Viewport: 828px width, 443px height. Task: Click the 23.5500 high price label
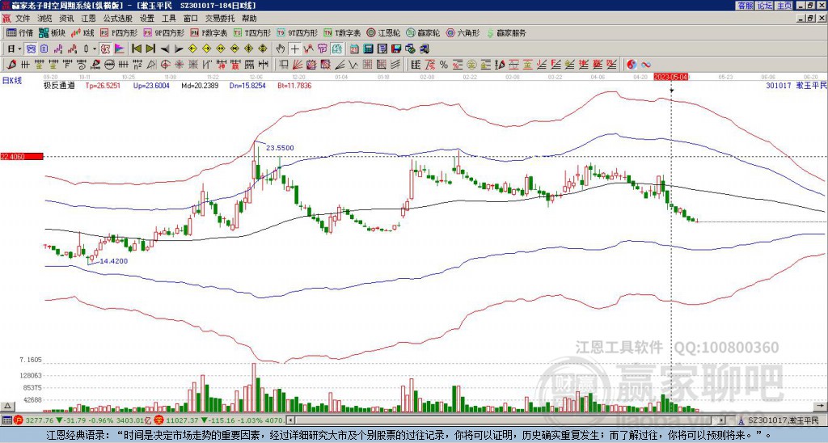tap(280, 148)
